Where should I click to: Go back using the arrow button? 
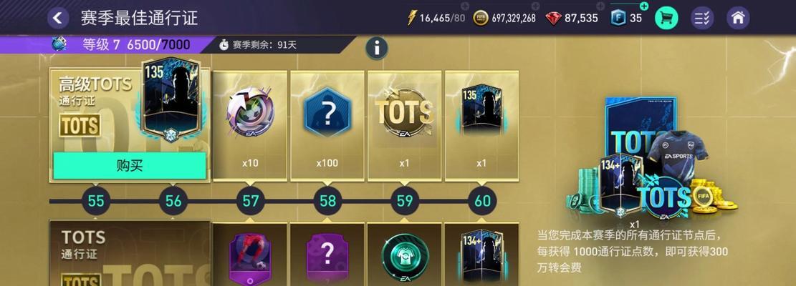tap(58, 18)
